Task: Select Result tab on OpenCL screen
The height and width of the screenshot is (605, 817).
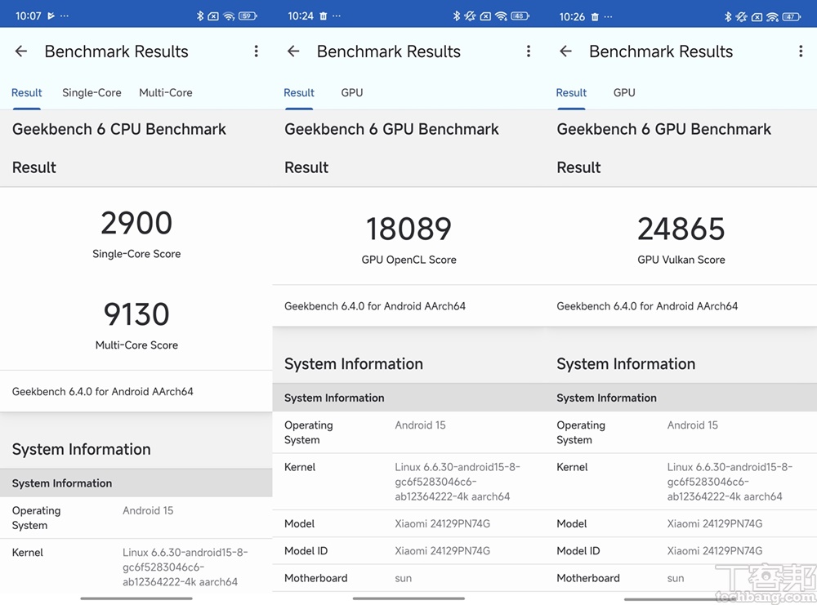Action: 299,93
